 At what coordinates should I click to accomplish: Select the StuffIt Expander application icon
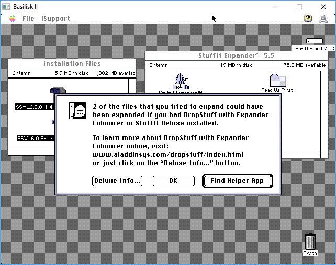point(181,82)
